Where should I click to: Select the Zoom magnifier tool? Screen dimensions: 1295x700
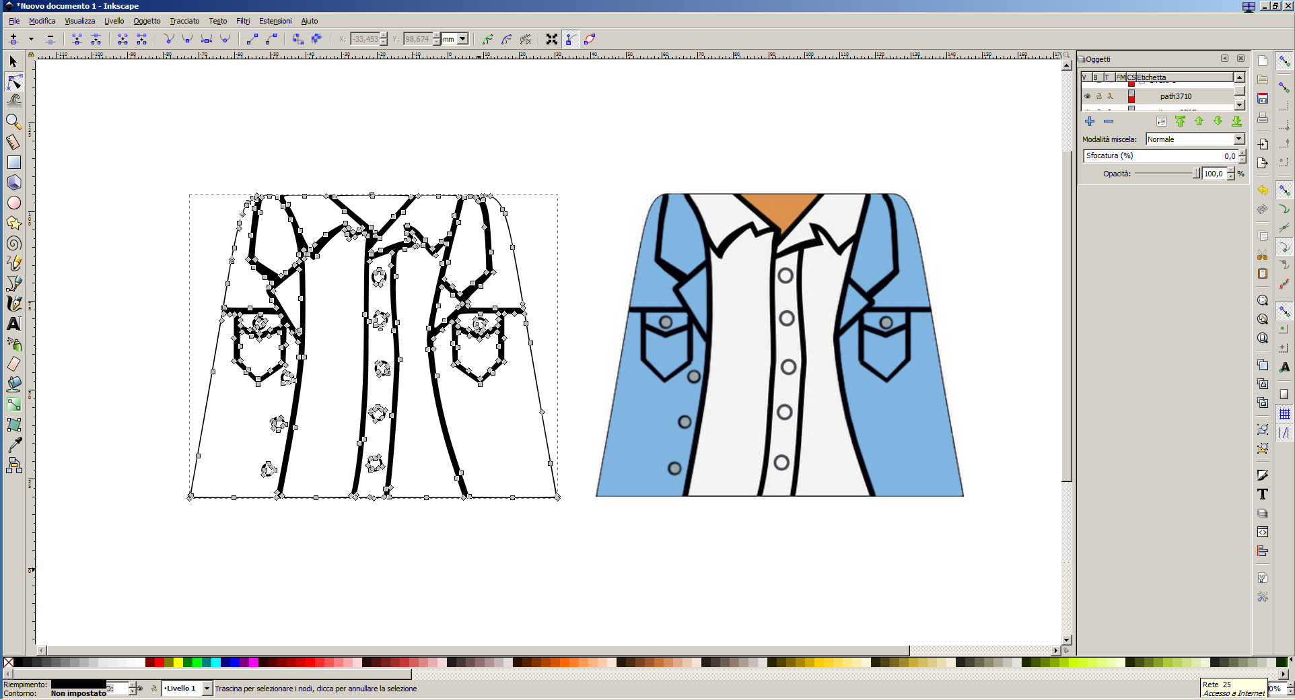point(13,122)
